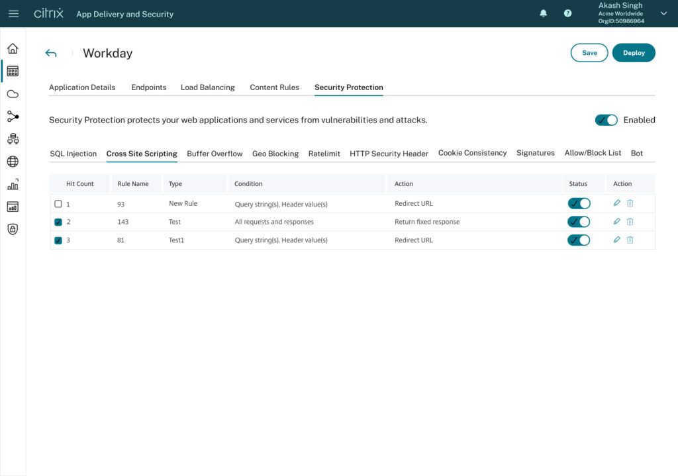This screenshot has width=678, height=476.
Task: Open the hamburger navigation menu
Action: pyautogui.click(x=13, y=13)
